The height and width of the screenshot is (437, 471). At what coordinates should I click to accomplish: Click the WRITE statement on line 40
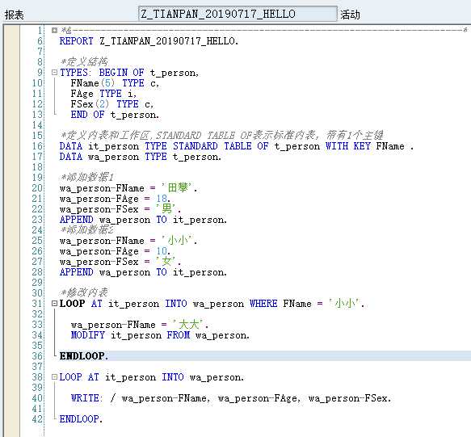(231, 398)
